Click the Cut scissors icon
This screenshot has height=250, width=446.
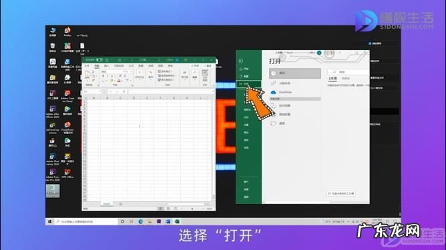pos(93,72)
